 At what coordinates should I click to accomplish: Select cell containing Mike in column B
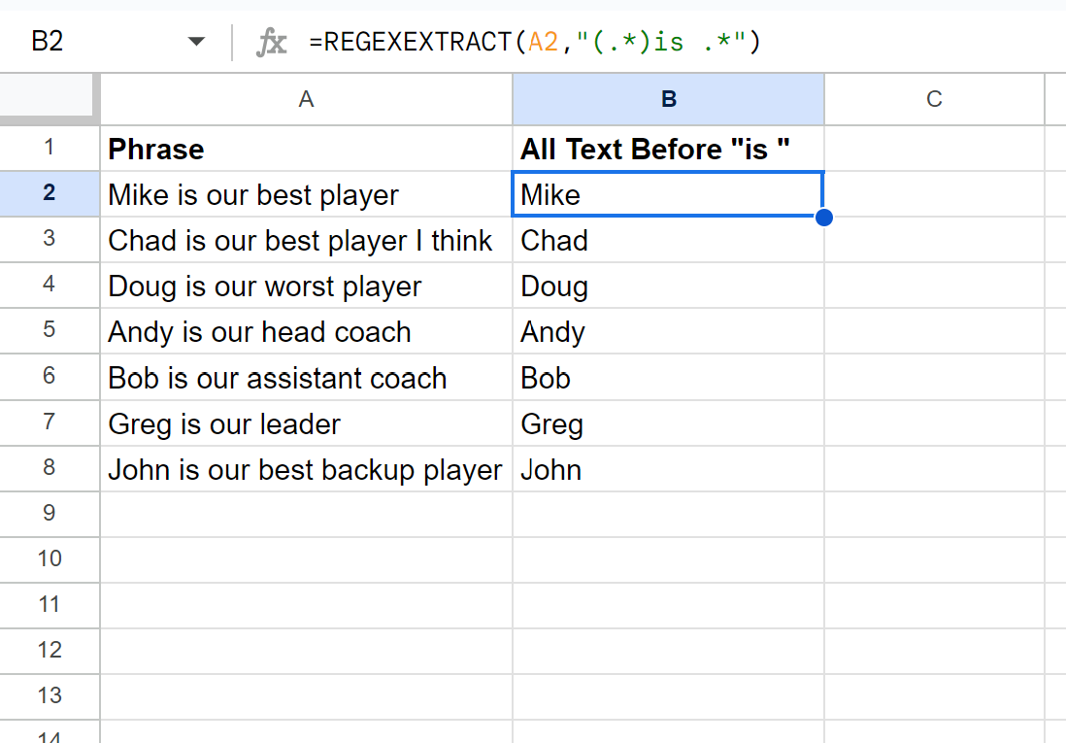[x=668, y=194]
